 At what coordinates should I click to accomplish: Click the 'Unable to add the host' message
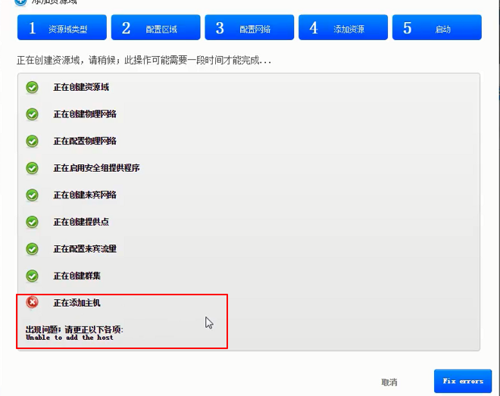point(69,338)
